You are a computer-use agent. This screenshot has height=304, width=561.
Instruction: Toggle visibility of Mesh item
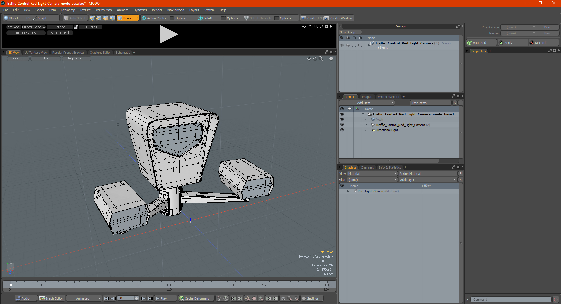[x=342, y=120]
